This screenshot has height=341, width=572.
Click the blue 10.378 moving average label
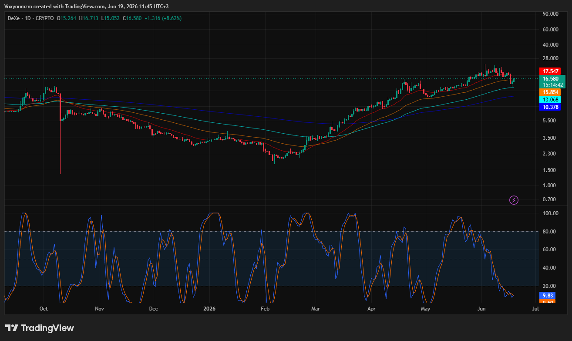551,107
